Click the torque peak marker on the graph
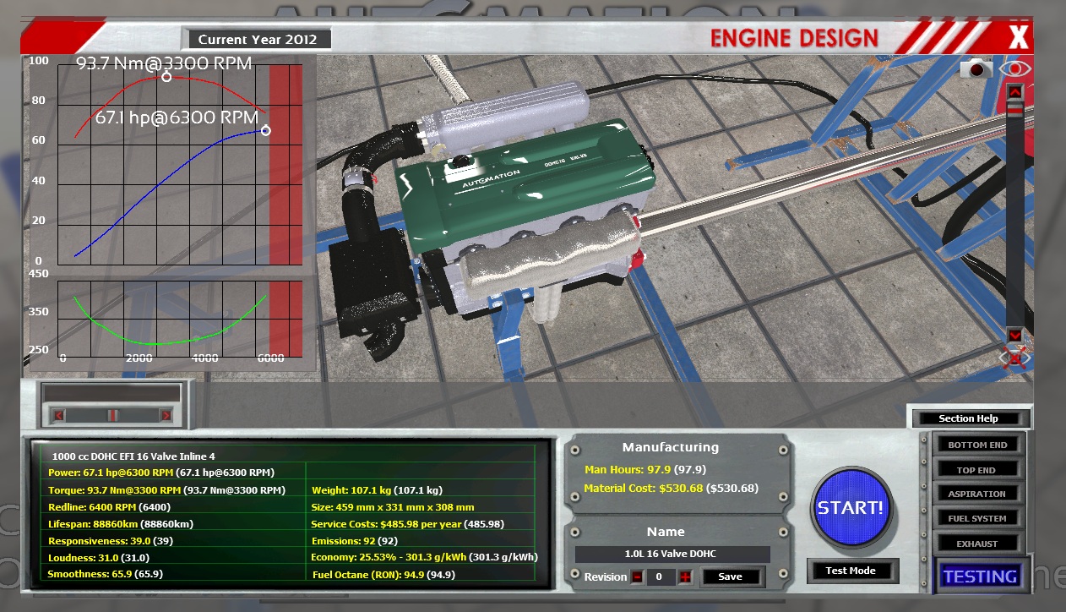This screenshot has height=612, width=1066. (x=166, y=77)
